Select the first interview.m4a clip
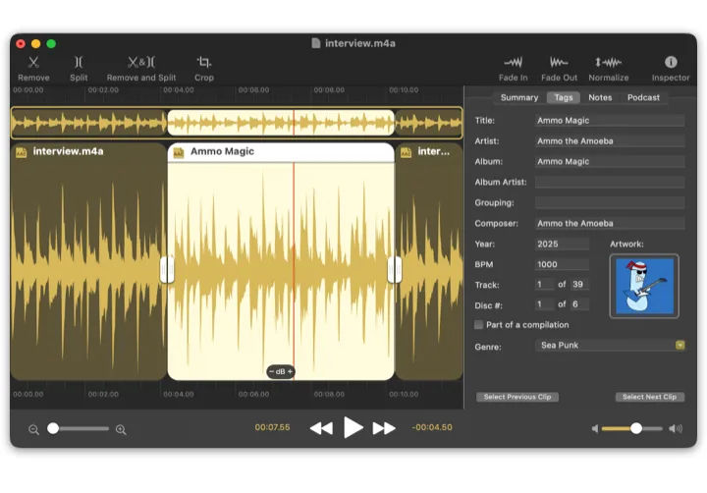Viewport: 707px width, 493px height. coord(88,261)
